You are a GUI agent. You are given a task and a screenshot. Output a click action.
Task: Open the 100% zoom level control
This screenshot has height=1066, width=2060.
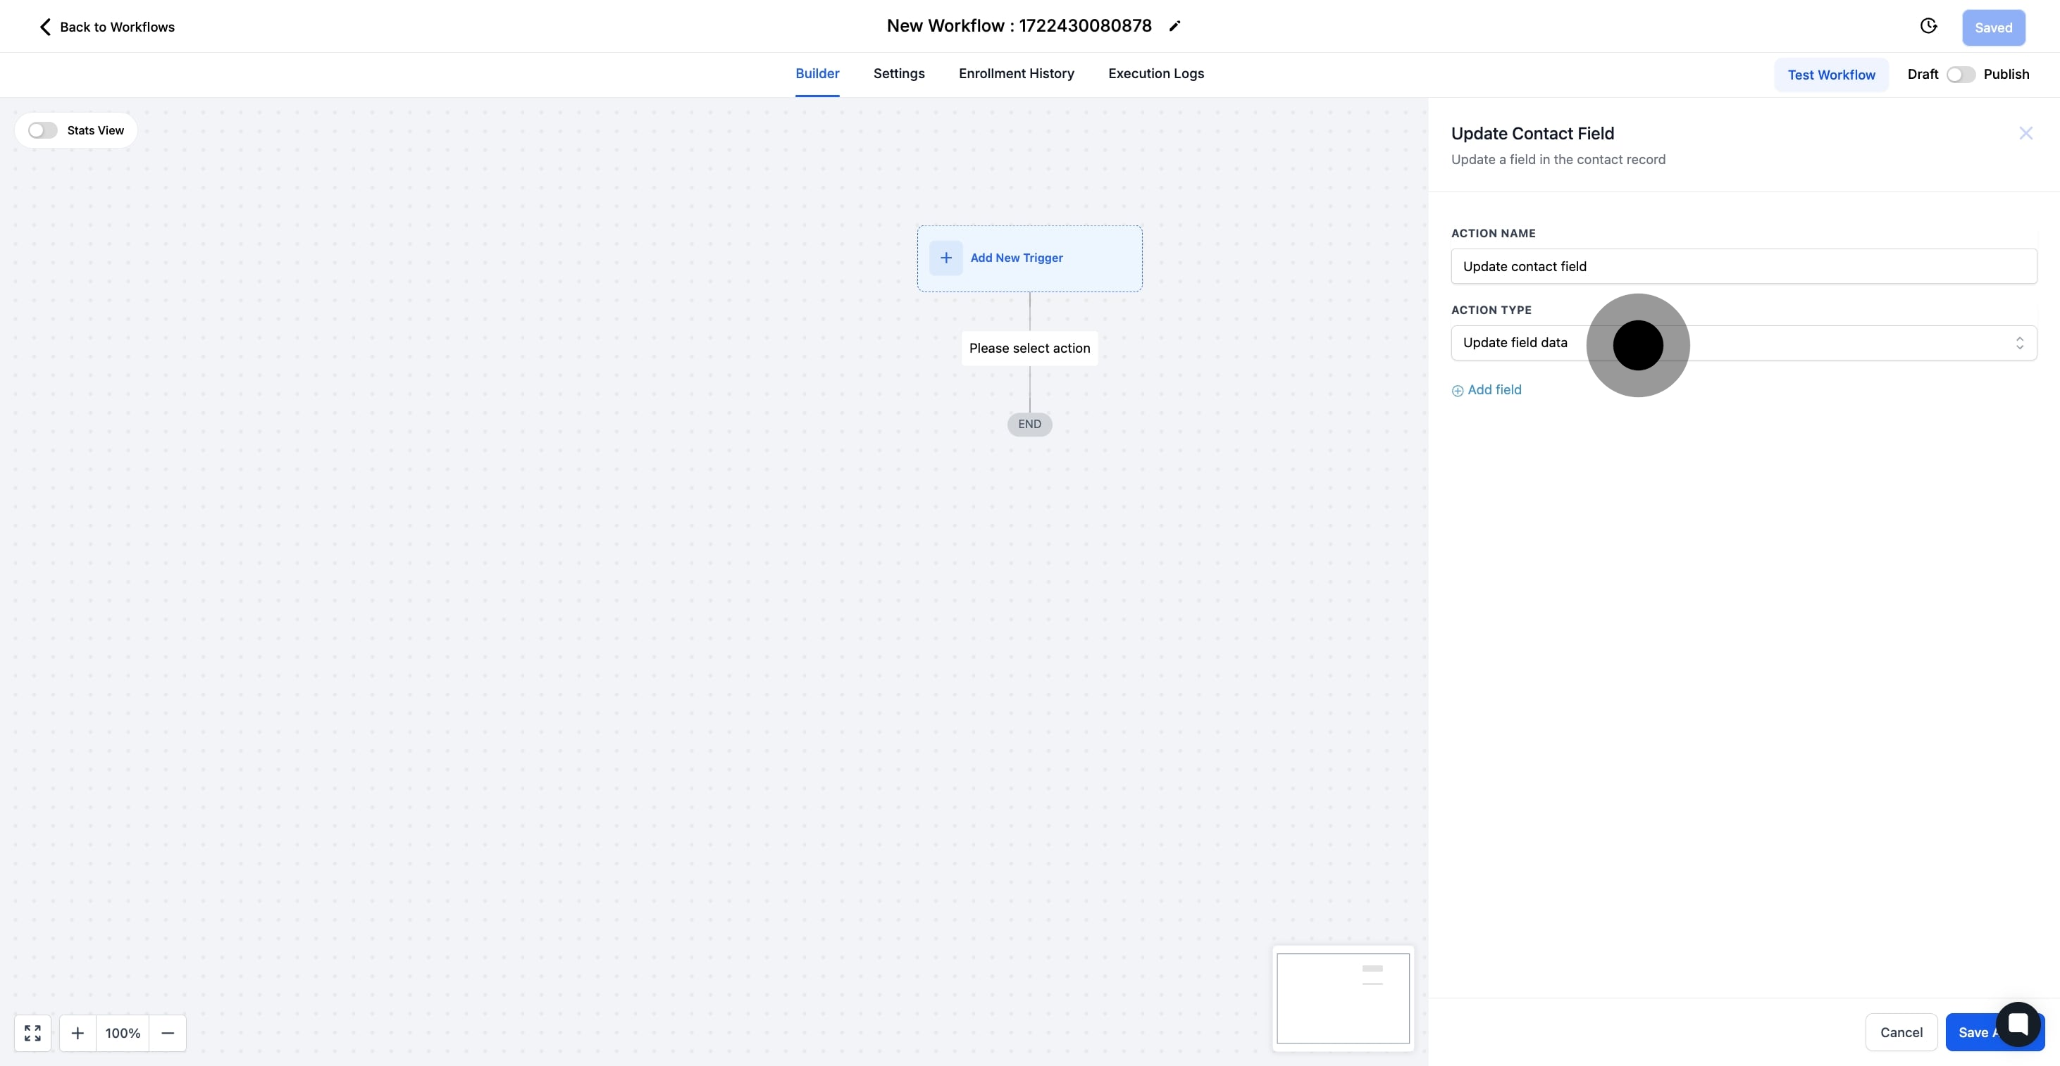point(122,1032)
